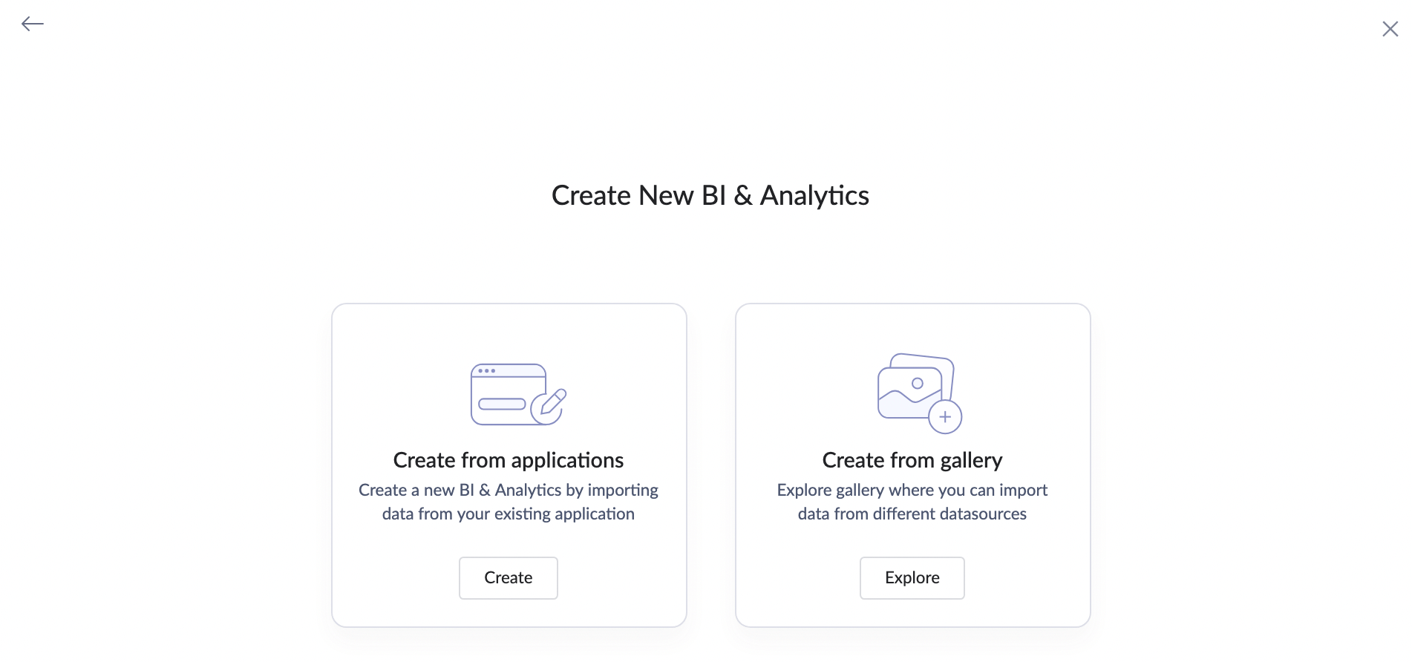Click the application window illustration icon
Image resolution: width=1412 pixels, height=662 pixels.
518,394
